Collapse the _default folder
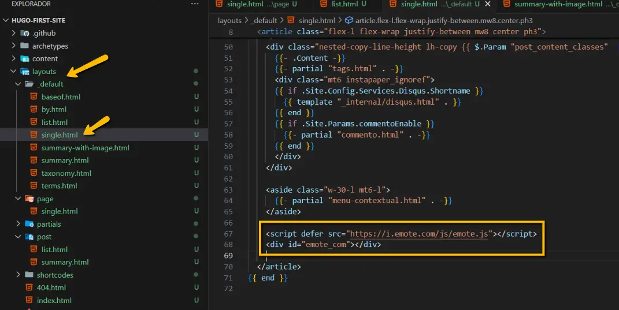Viewport: 619px width, 310px height. [18, 84]
